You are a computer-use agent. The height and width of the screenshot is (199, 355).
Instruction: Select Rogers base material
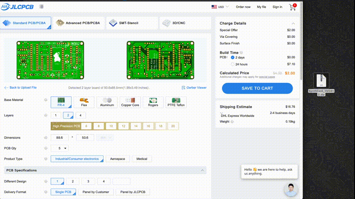(153, 102)
